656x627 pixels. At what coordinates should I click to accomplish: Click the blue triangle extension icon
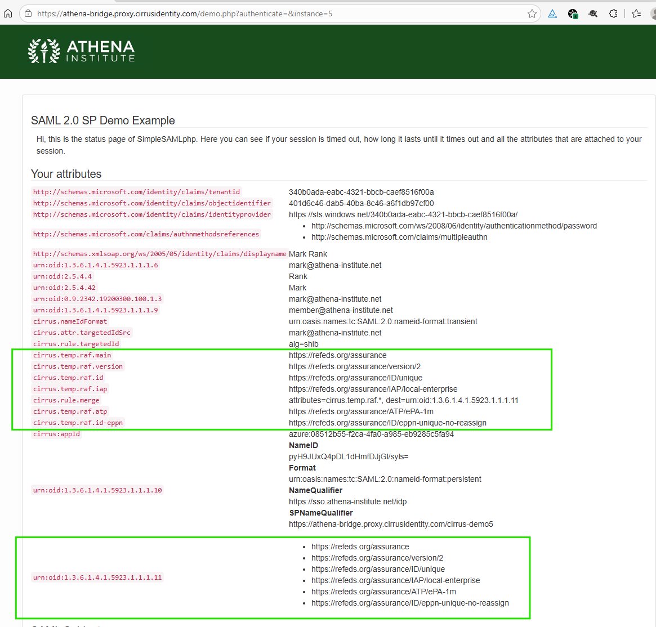[552, 14]
